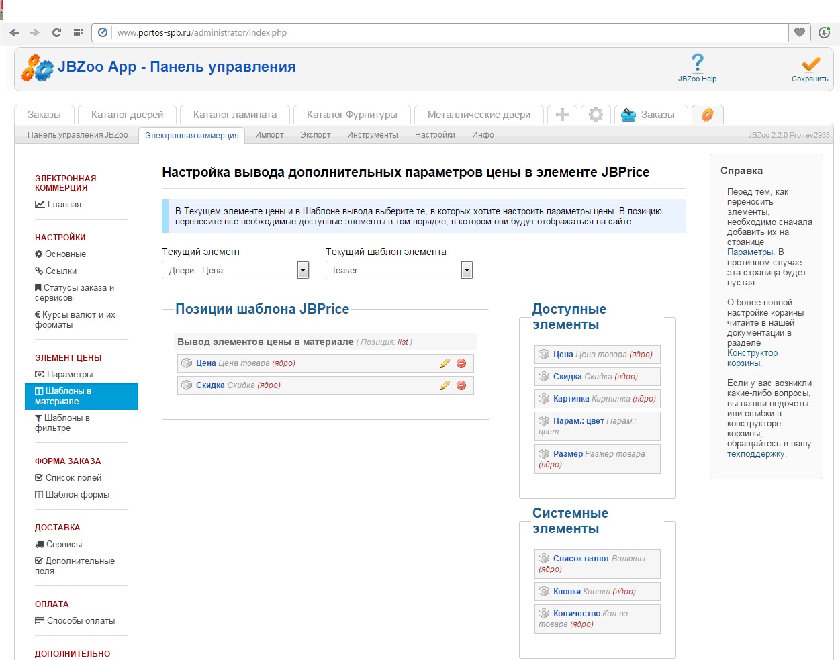Follow the техподдержку link in help panel
Screen dimensions: 840x660
(x=755, y=454)
